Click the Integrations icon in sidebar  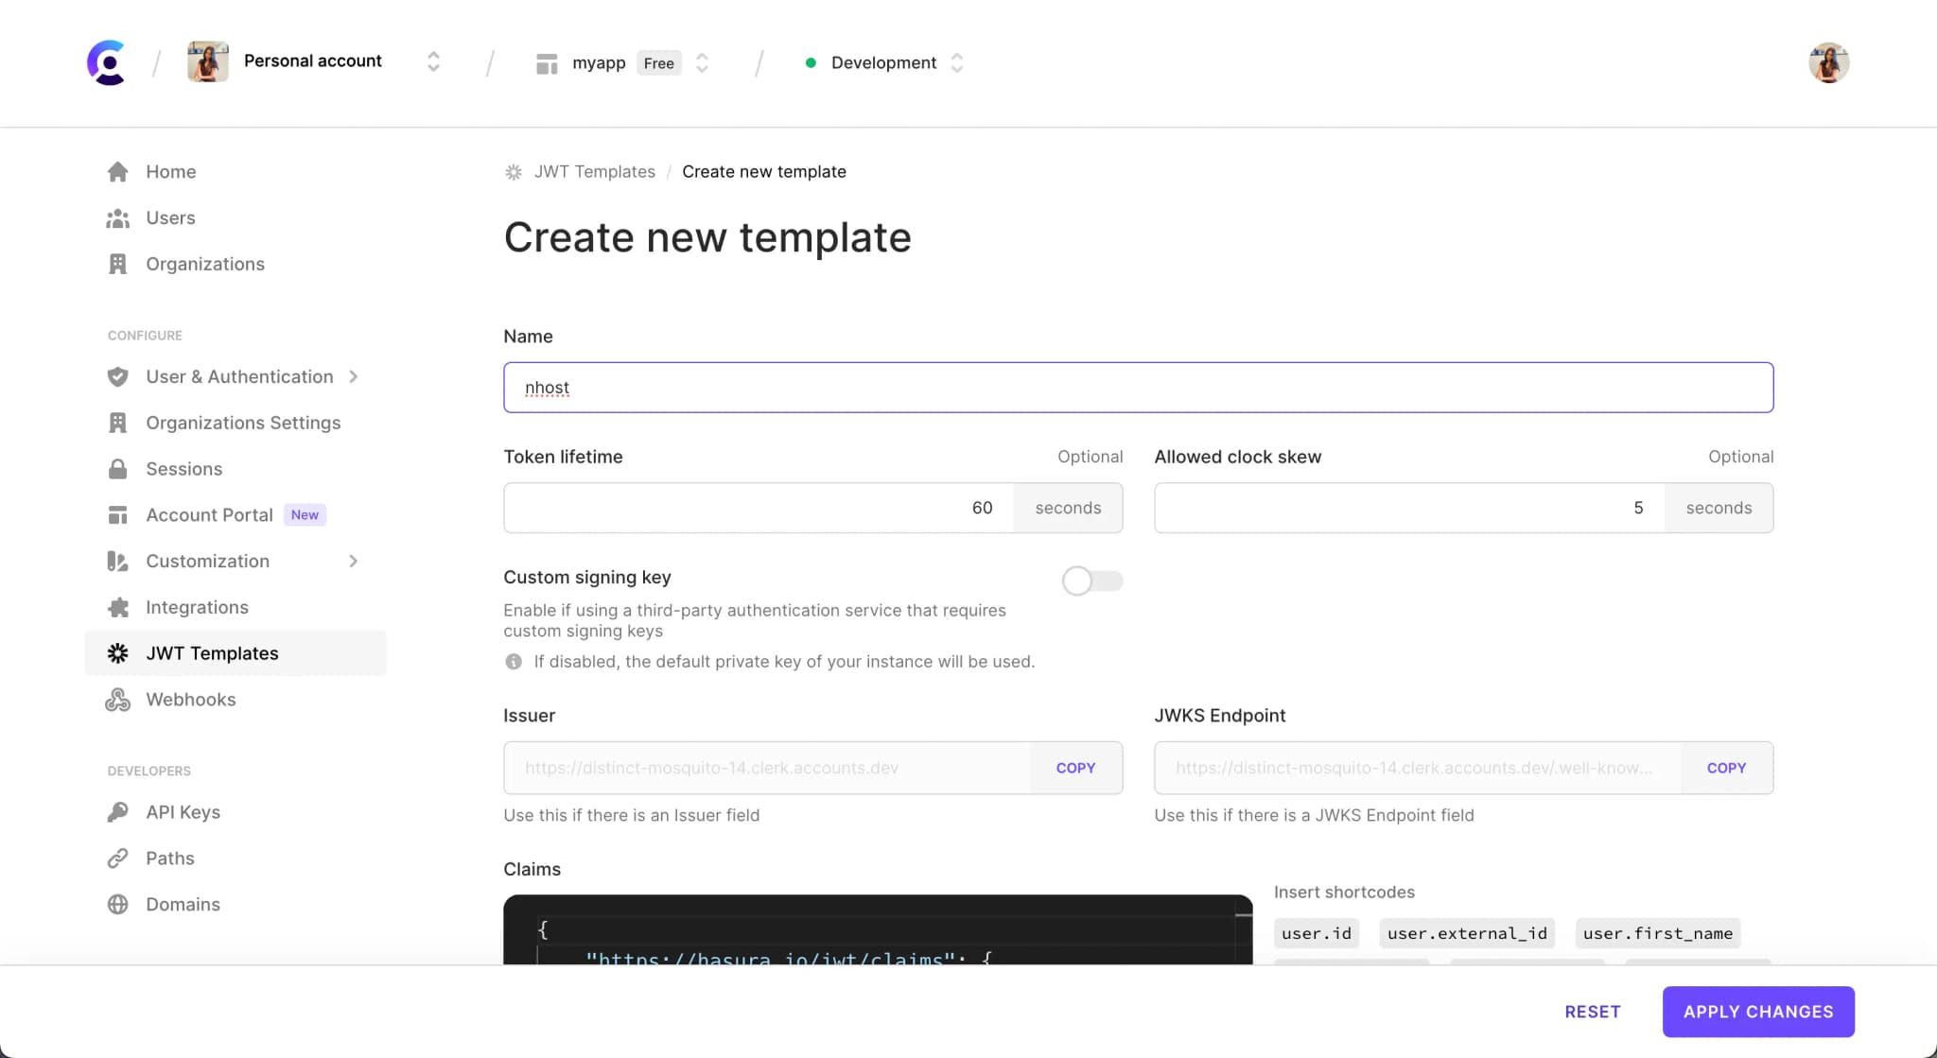117,607
